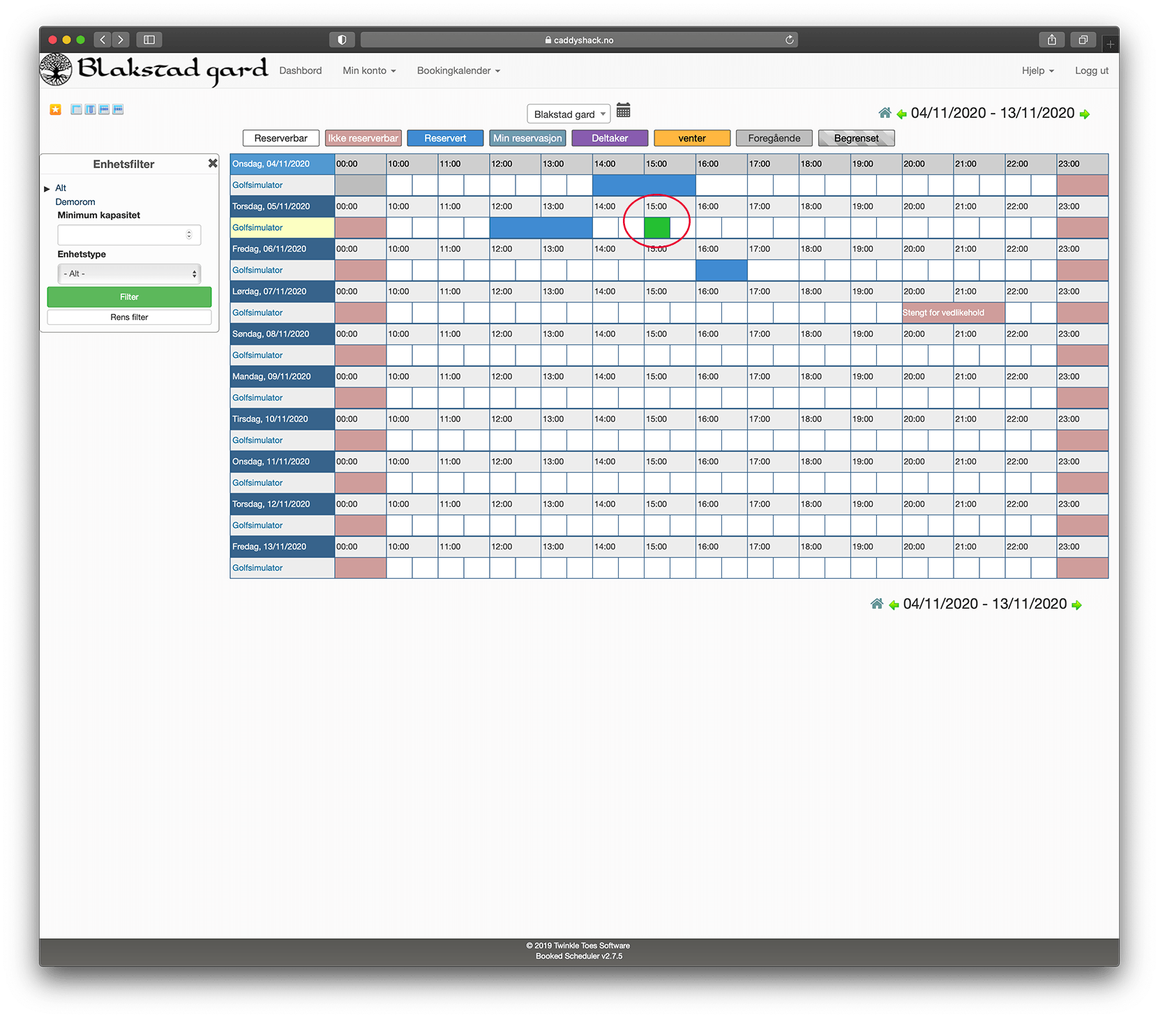Open the calendar date picker icon
Image resolution: width=1158 pixels, height=1018 pixels.
tap(624, 111)
